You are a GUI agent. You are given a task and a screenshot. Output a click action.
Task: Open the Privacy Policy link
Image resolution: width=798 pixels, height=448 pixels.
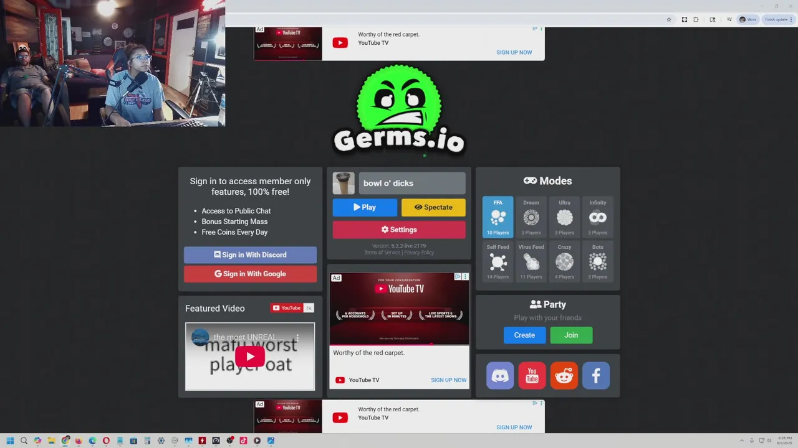(419, 253)
